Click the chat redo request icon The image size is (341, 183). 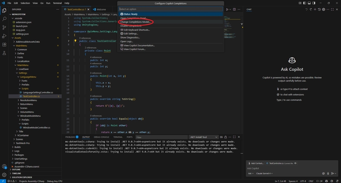311,9
